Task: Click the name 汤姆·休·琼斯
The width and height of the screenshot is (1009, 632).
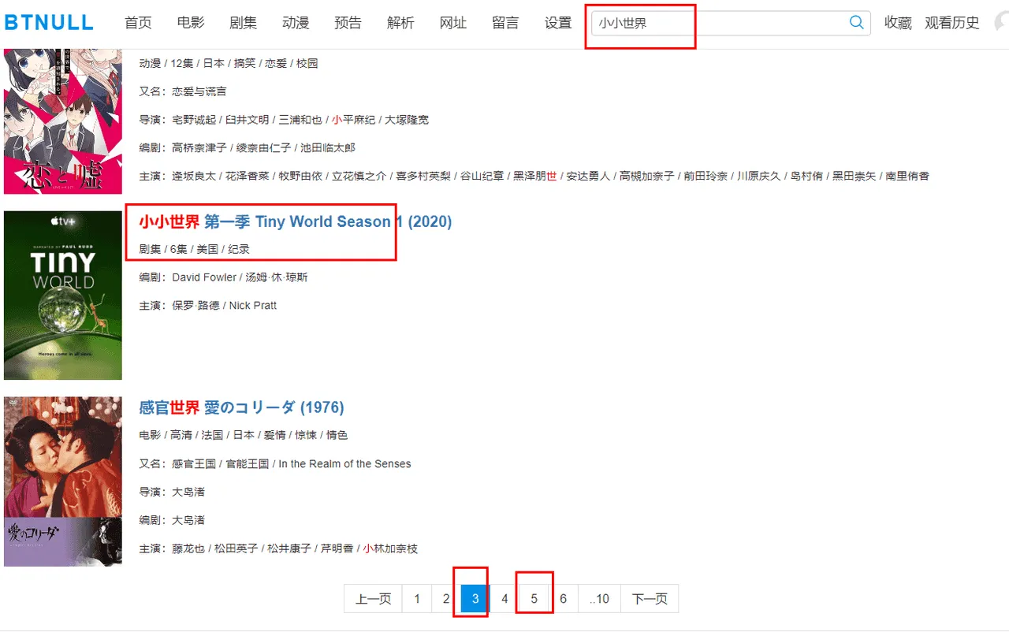Action: [277, 277]
